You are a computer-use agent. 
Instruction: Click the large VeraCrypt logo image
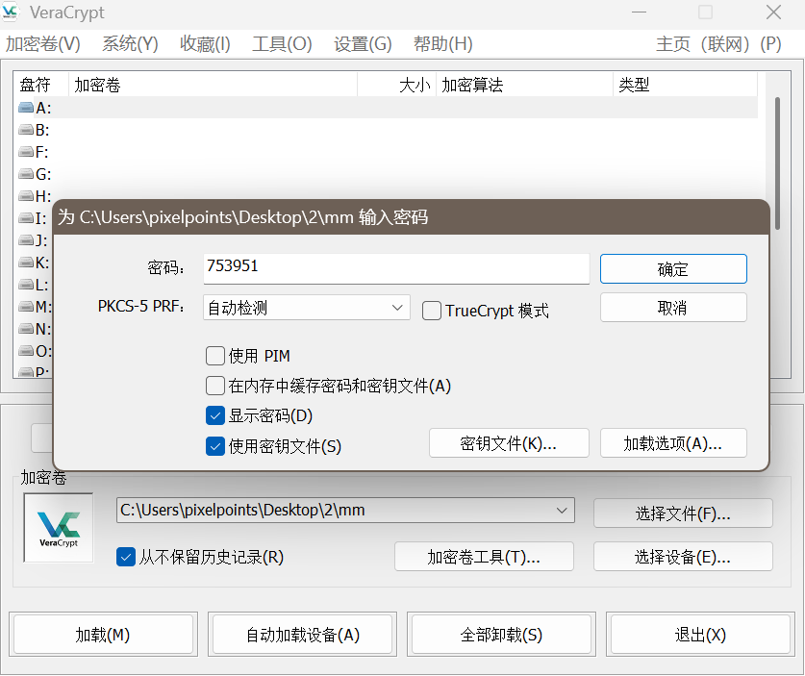(x=59, y=528)
